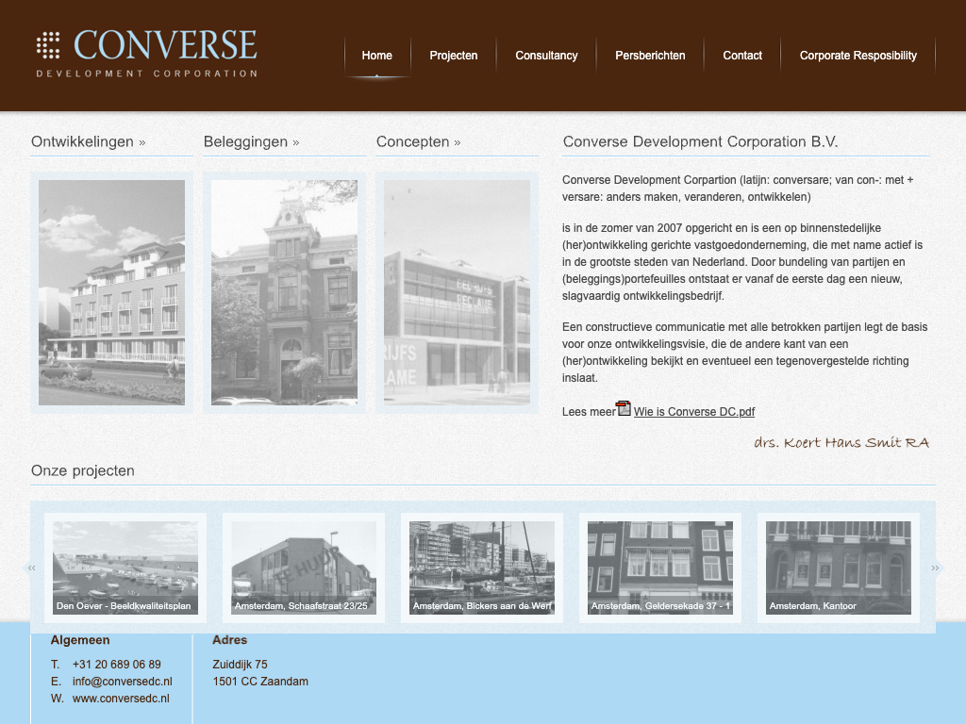Screen dimensions: 966x724
Task: Select the Amsterdam, Bickers aan de Werf thumbnail
Action: point(482,568)
